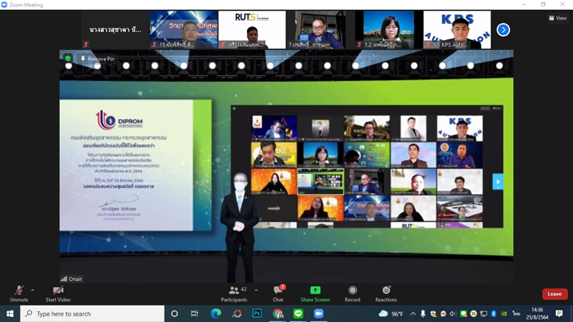Click the Remove Pin option
This screenshot has width=573, height=322.
97,59
